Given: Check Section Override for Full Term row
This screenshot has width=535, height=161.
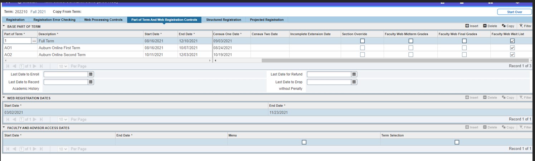Looking at the screenshot, I should [362, 41].
